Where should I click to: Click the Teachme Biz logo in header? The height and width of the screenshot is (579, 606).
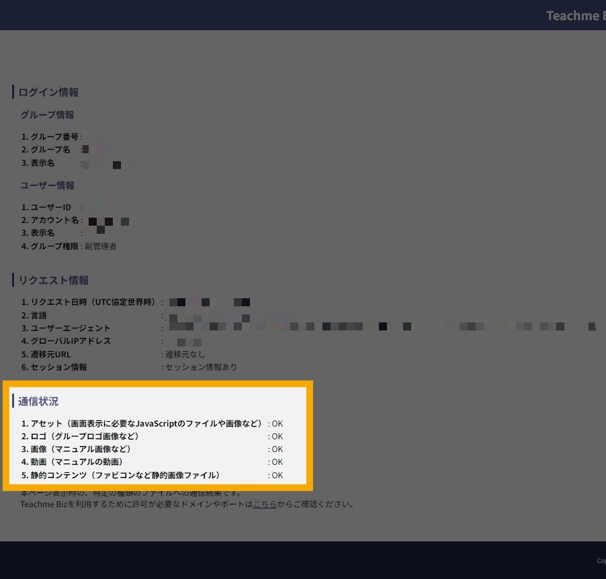[575, 15]
